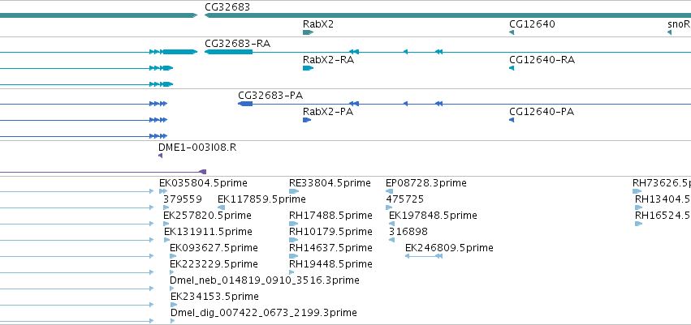Click the EK246809.5prime spliced EST glyph

pos(424,256)
